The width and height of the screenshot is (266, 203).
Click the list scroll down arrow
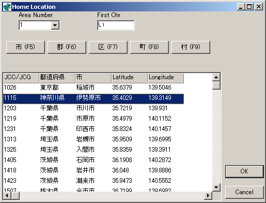tap(216, 187)
